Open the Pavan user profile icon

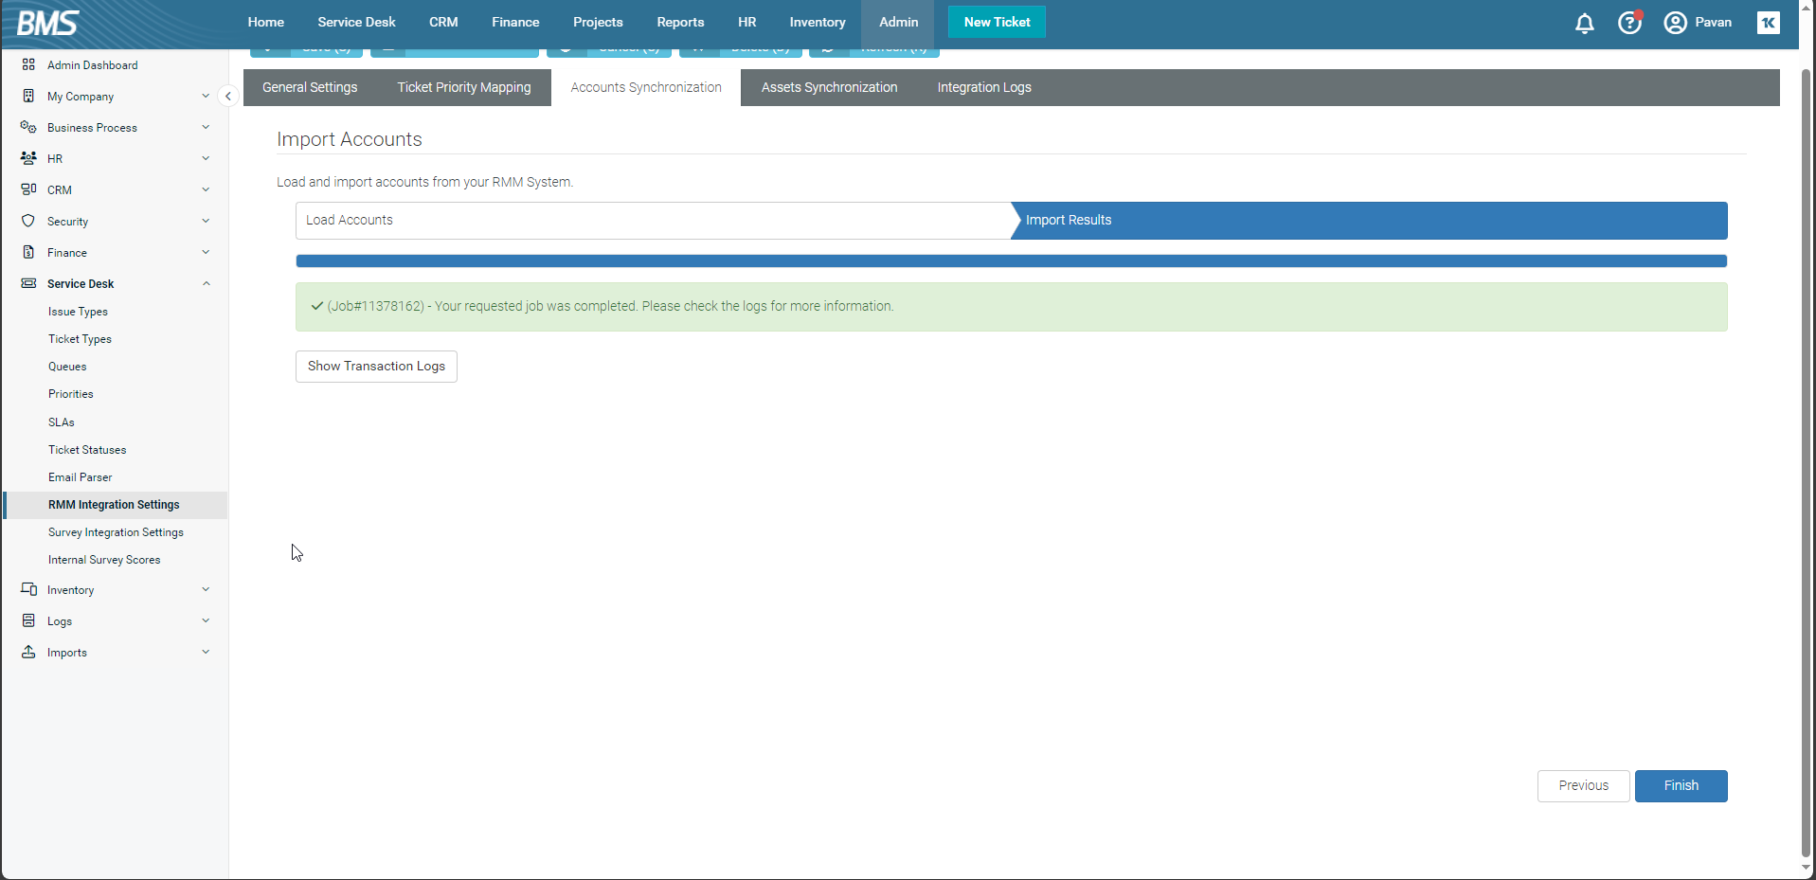(1675, 23)
